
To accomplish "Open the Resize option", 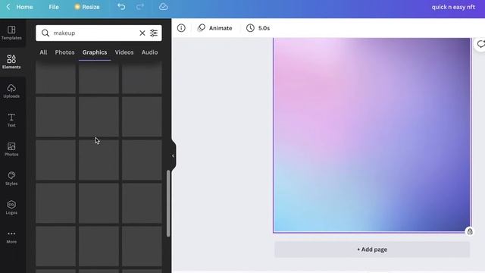I will 87,7.
